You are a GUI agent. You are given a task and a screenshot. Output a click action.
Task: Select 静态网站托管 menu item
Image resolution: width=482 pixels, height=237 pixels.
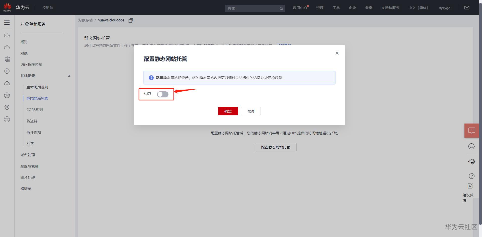[37, 98]
